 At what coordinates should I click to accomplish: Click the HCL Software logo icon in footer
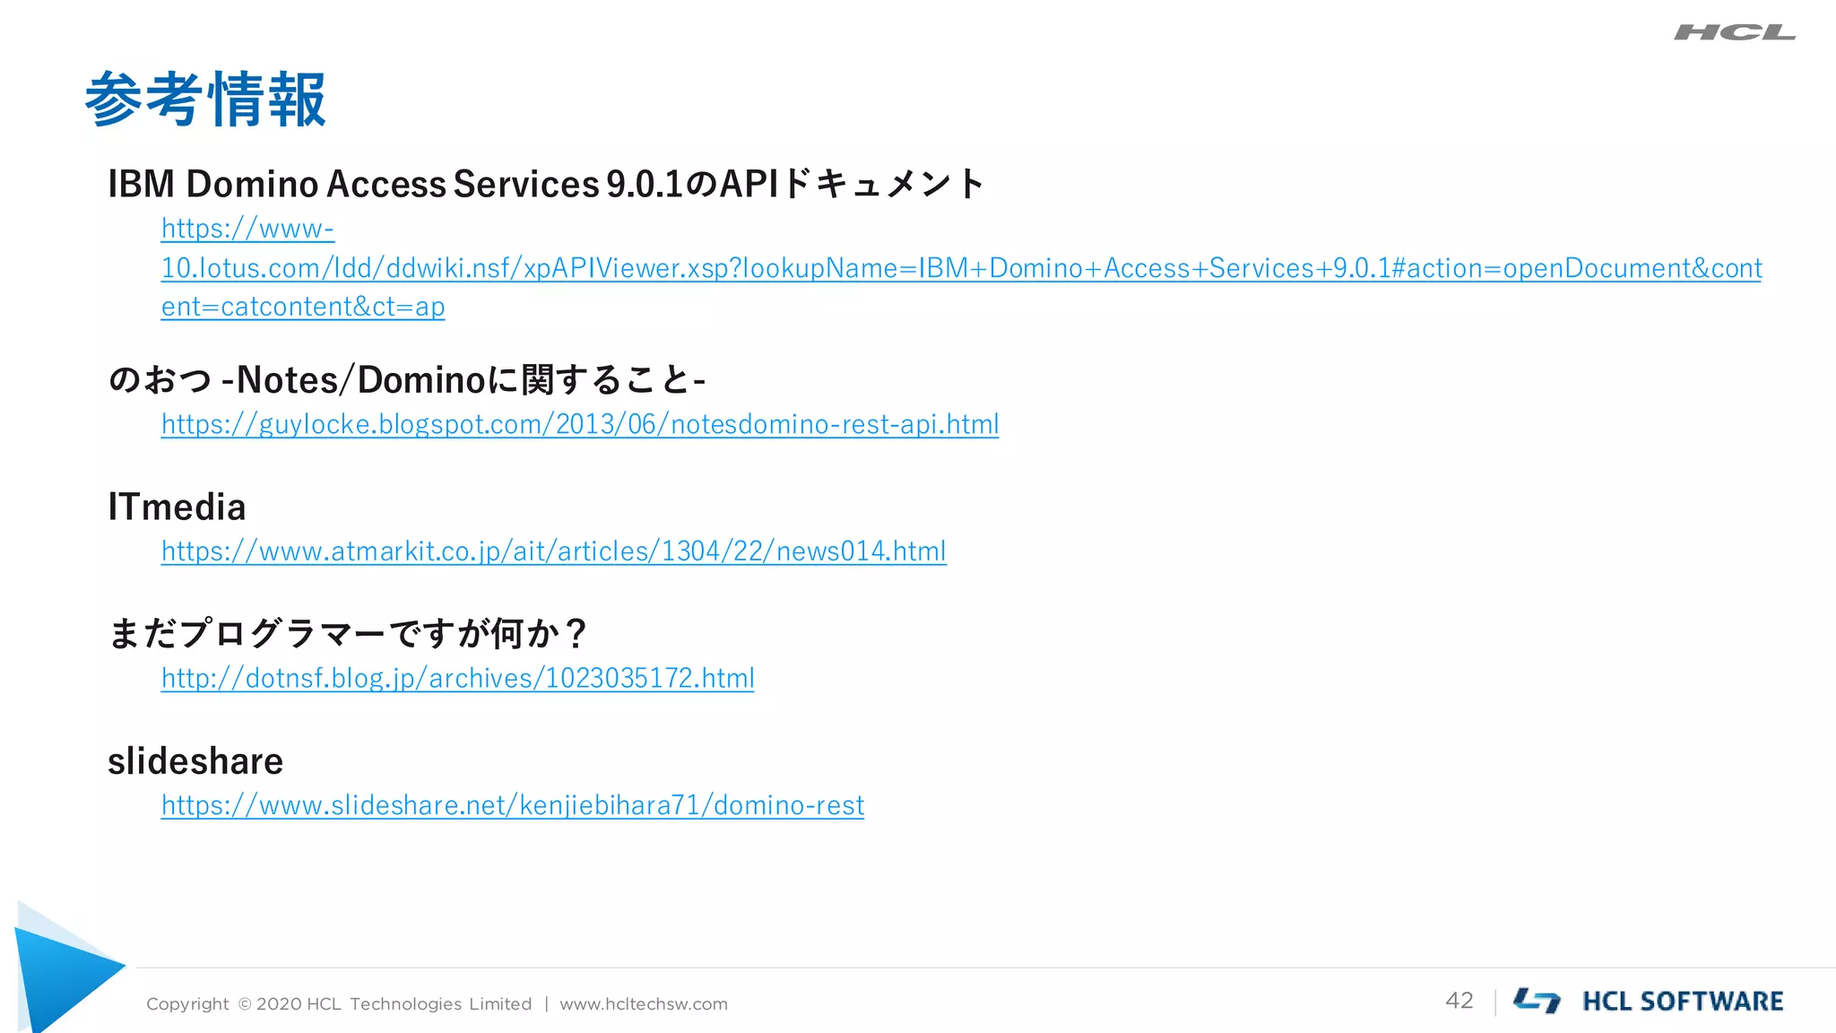[1537, 1001]
